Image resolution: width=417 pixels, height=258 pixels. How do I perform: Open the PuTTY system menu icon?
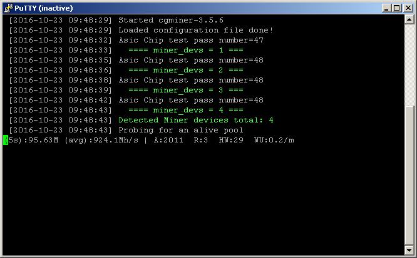9,8
